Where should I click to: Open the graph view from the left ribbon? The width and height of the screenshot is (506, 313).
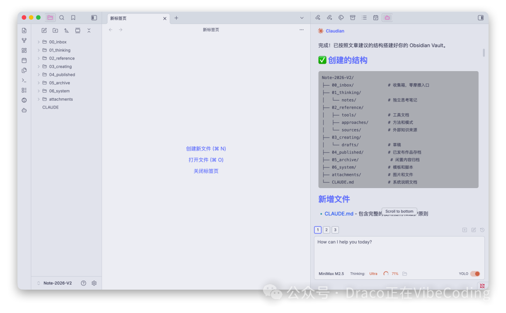24,40
